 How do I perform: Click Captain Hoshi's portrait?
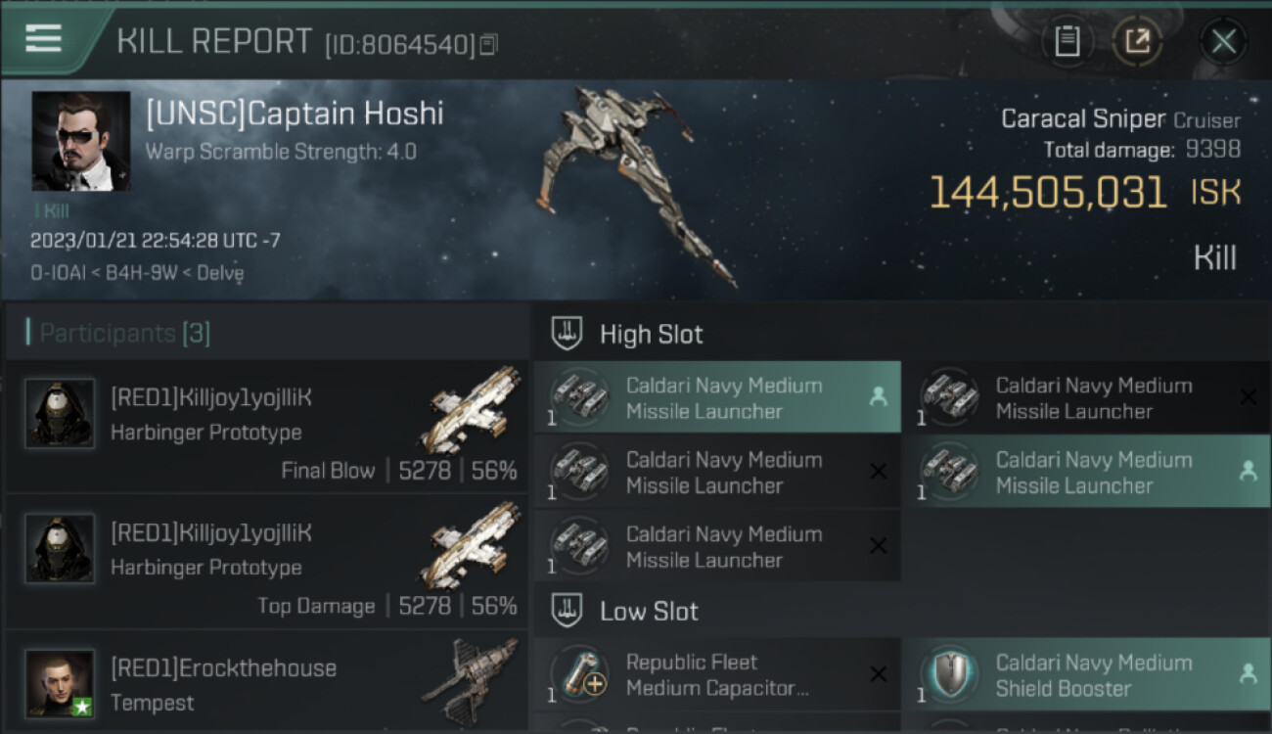pos(81,141)
